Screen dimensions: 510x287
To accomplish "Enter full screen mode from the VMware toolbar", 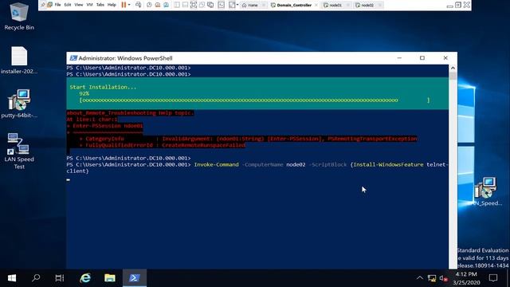I will (194, 5).
